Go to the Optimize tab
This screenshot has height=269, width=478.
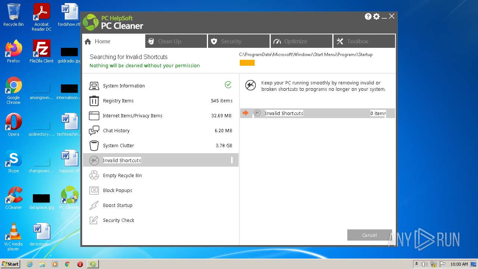point(302,41)
